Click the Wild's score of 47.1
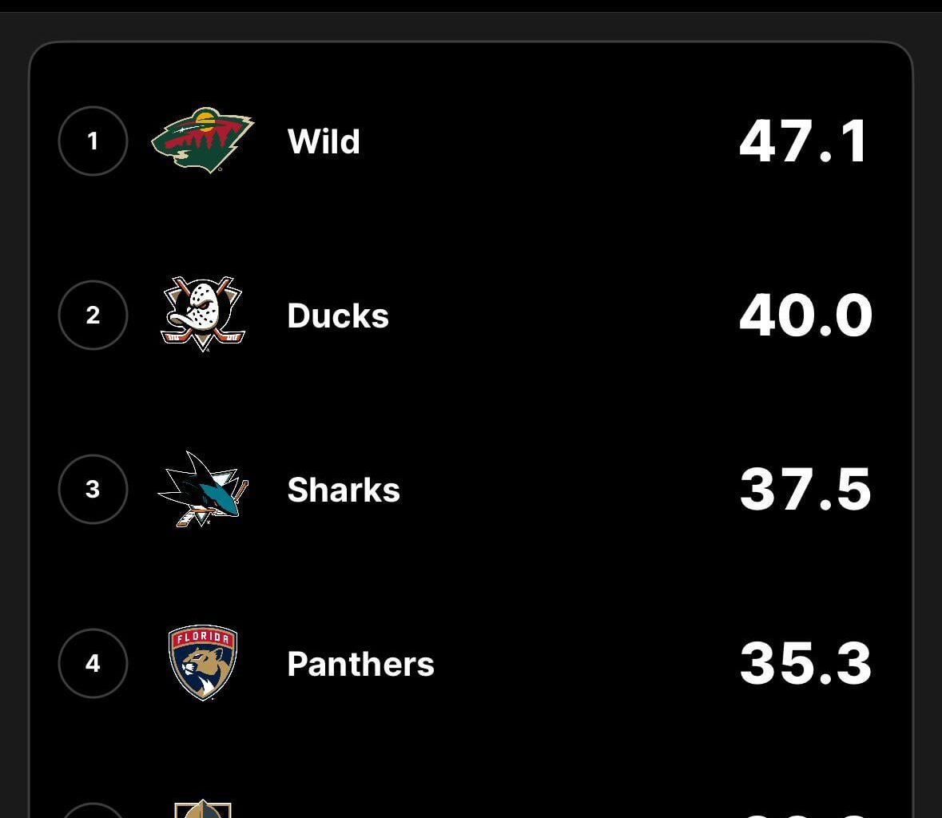This screenshot has height=818, width=942. pos(803,141)
